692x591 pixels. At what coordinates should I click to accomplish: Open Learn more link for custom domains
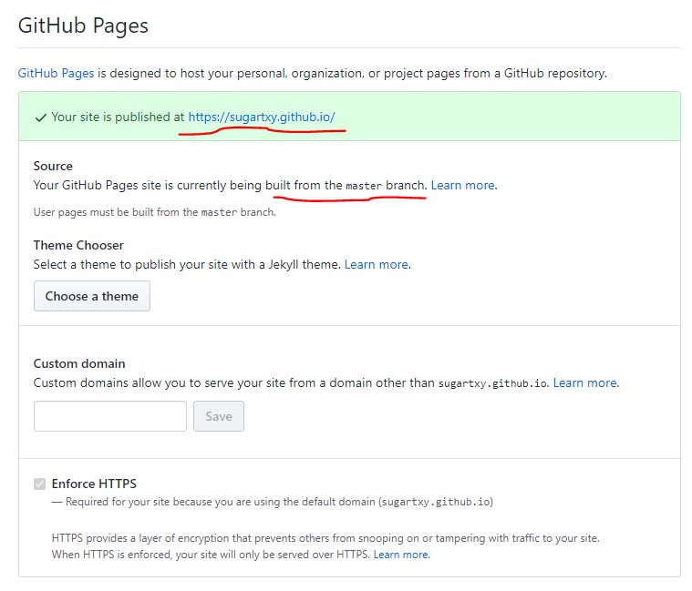pyautogui.click(x=584, y=383)
